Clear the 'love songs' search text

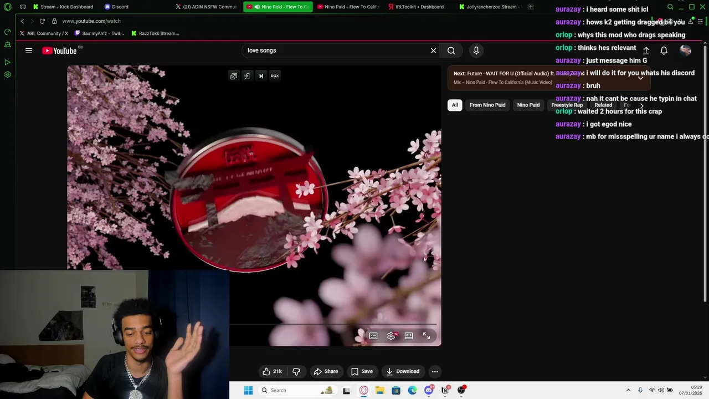point(433,50)
